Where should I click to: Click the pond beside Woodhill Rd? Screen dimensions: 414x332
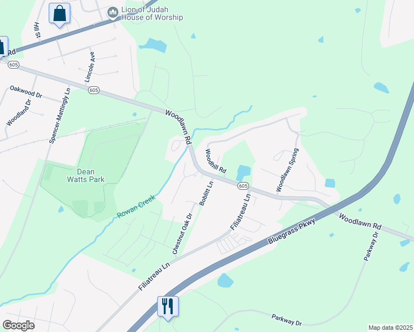(244, 173)
